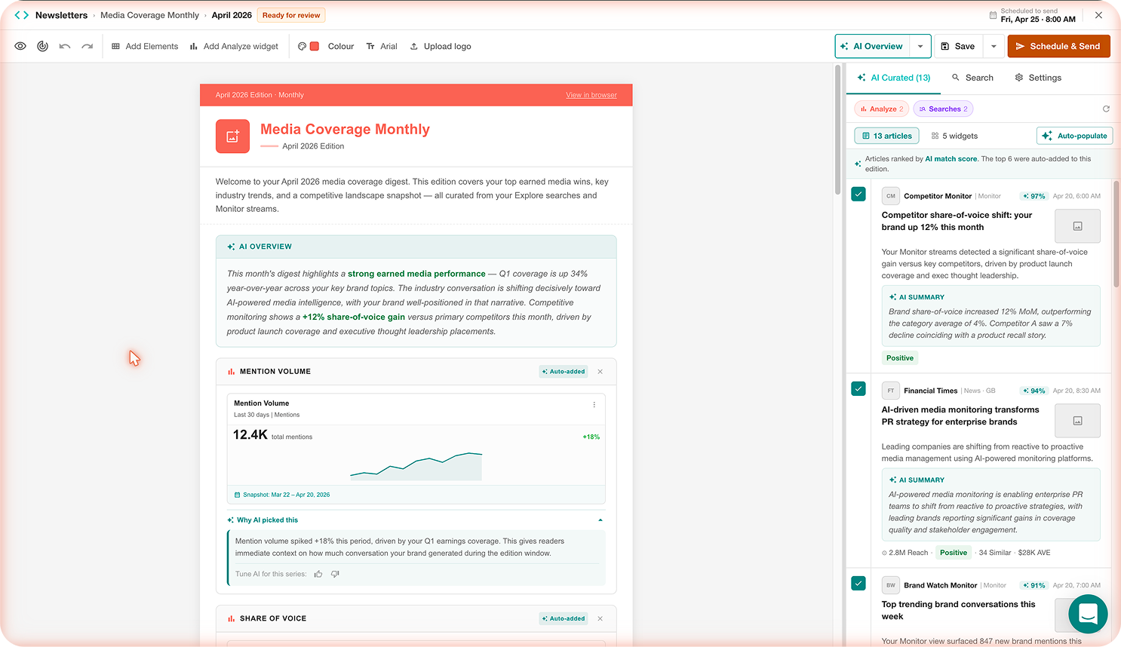Click the Save button
The width and height of the screenshot is (1121, 647).
pyautogui.click(x=958, y=46)
